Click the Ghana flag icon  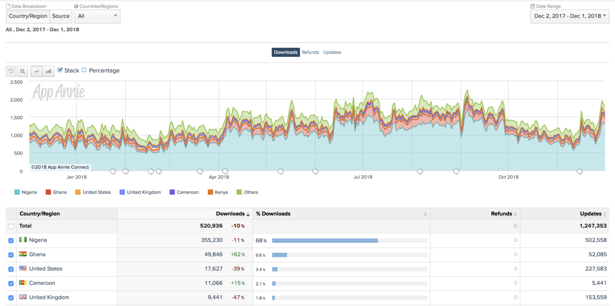(23, 254)
